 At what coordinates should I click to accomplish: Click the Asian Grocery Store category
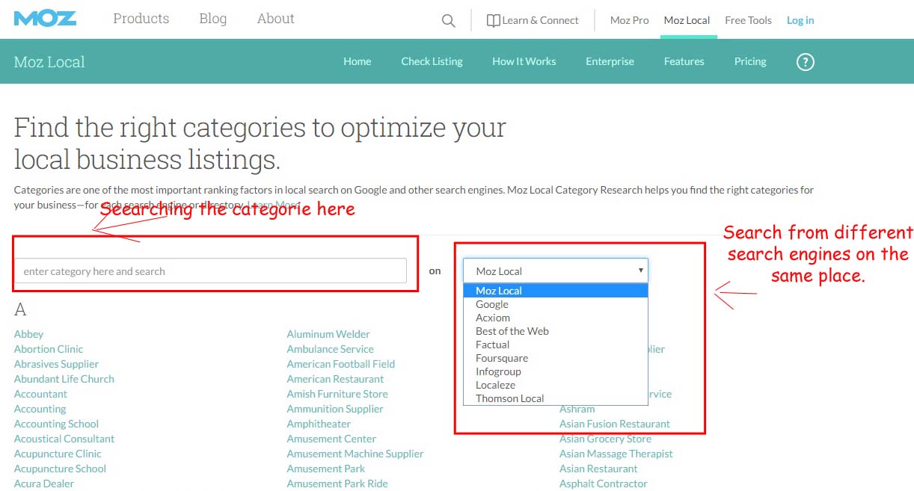[x=605, y=439]
